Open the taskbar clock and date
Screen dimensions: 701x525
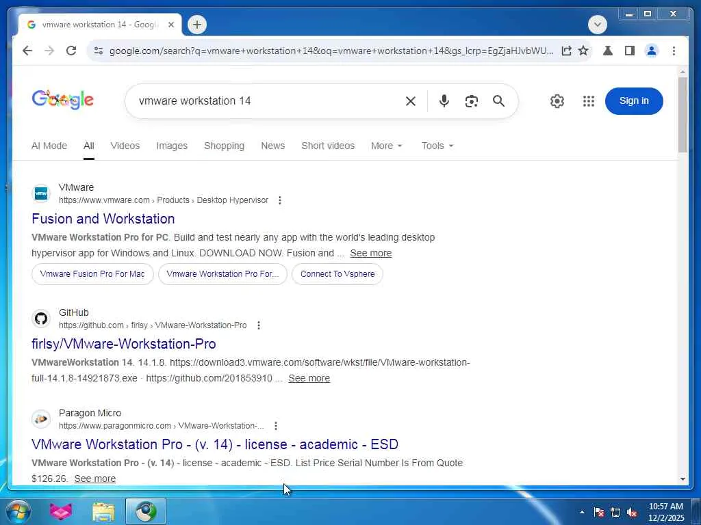[666, 512]
